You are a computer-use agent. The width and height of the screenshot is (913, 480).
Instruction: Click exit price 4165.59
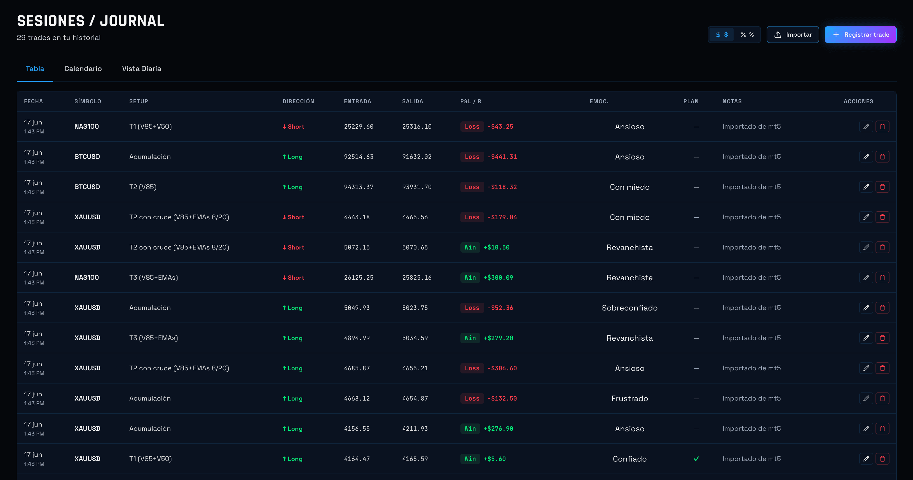(415, 459)
